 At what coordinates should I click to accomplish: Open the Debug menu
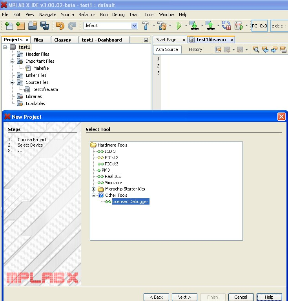tap(118, 15)
